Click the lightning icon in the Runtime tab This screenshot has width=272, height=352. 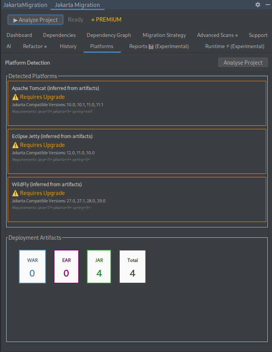coord(227,46)
